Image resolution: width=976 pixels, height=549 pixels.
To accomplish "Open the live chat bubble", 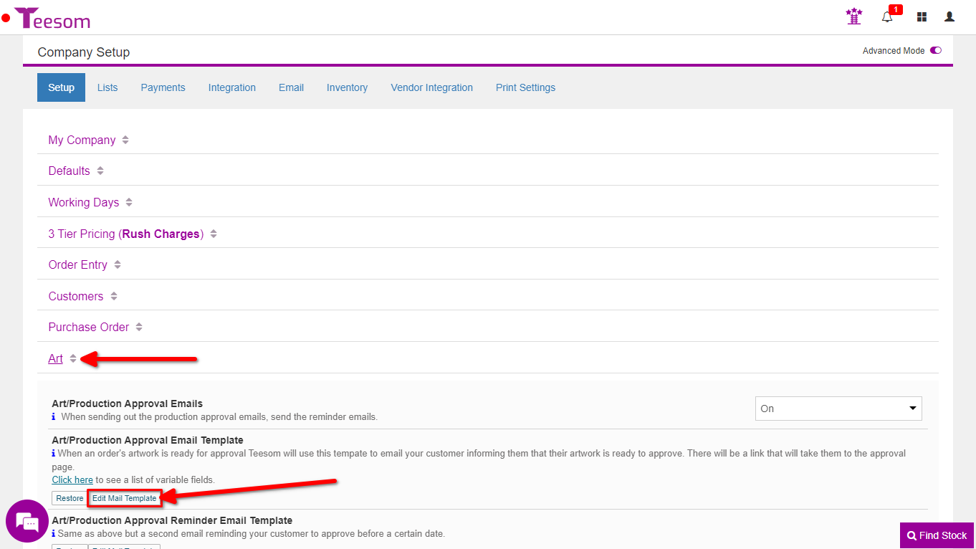I will [x=27, y=521].
